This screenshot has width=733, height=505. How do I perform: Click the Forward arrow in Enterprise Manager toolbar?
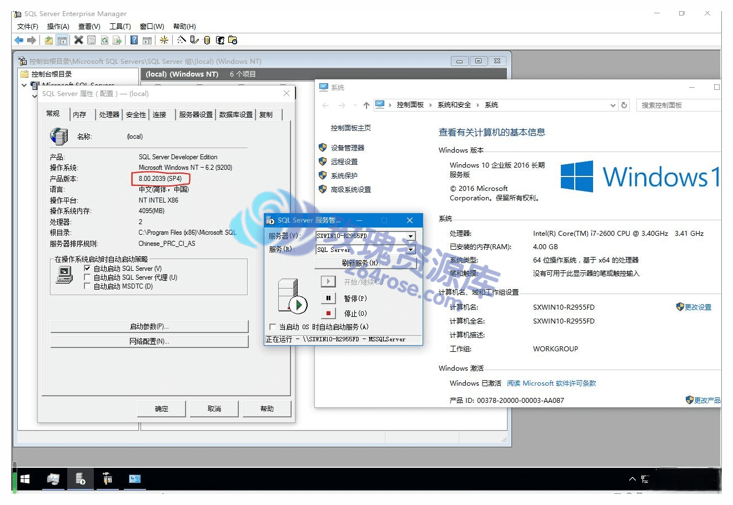(x=32, y=40)
